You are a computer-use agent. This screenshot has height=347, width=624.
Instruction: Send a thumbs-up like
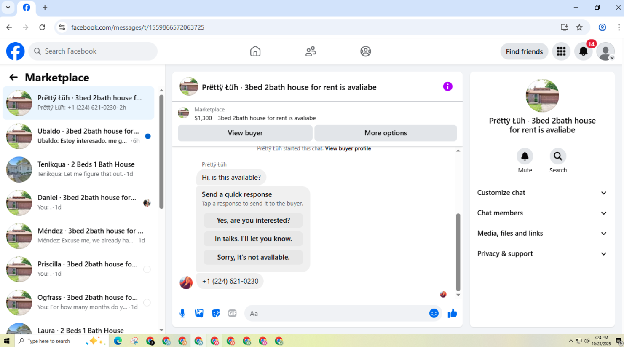(452, 313)
